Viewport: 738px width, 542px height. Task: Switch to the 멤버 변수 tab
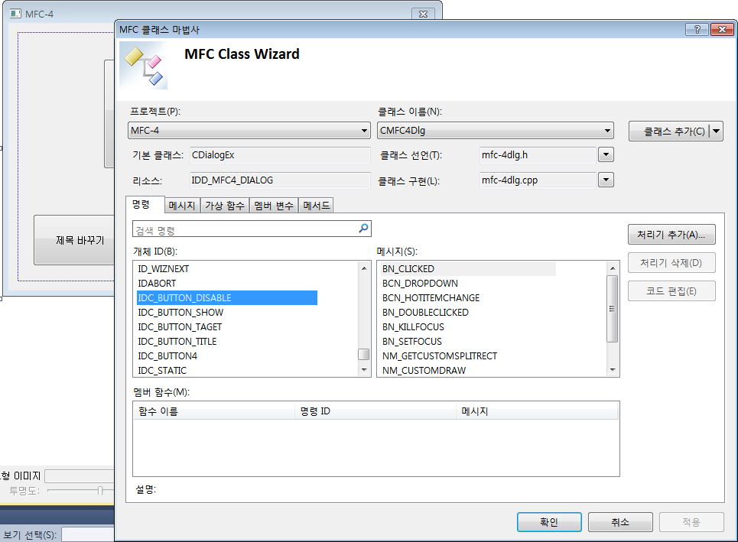274,206
